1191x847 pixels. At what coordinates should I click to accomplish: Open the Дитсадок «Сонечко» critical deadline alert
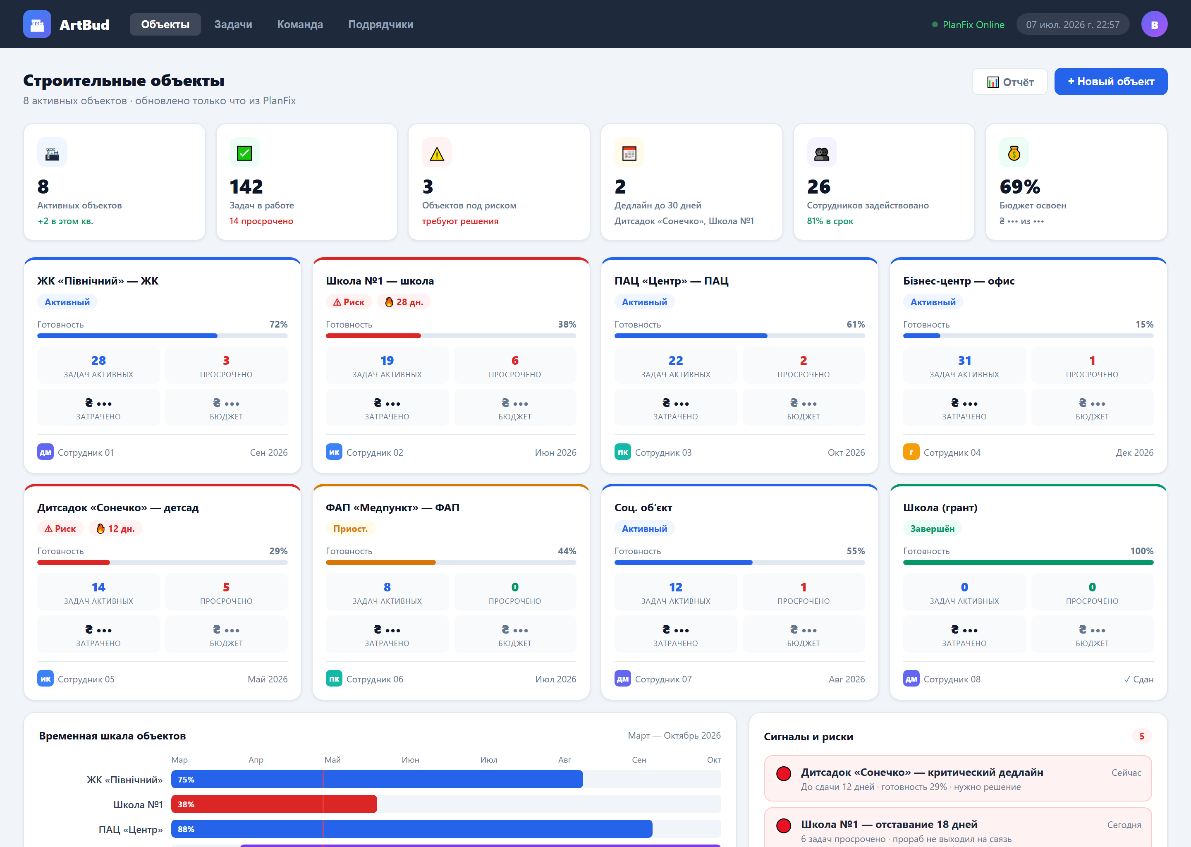pos(958,779)
